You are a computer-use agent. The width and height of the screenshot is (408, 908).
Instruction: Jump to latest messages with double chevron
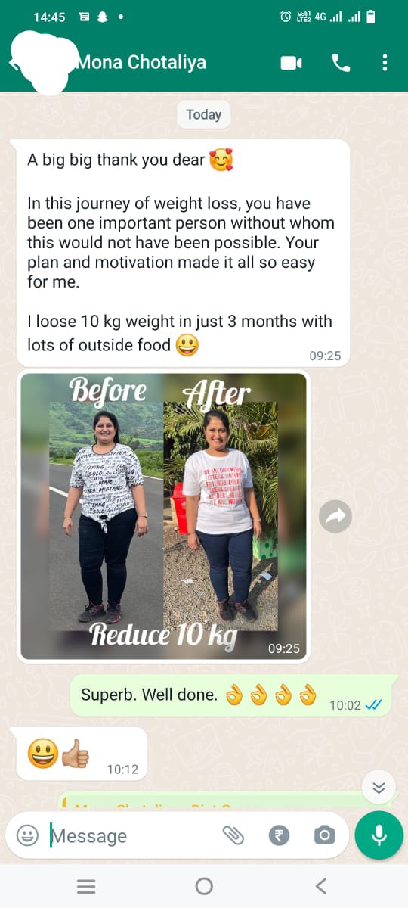(x=379, y=788)
